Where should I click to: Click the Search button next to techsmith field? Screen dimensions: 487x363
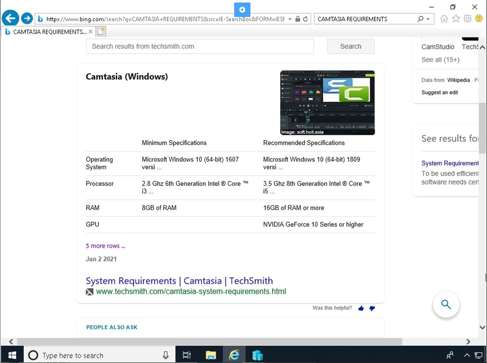350,47
